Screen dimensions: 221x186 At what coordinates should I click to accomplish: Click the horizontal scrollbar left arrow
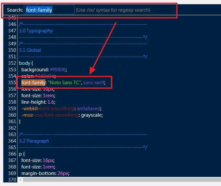point(20,180)
